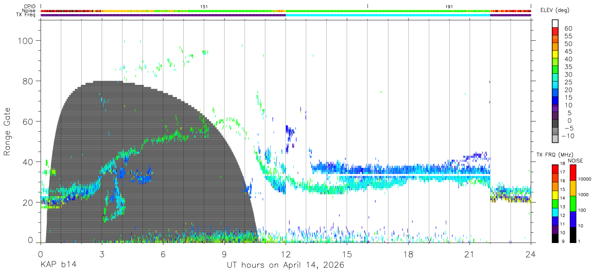Screen dimensions: 597x275
Task: Click the 6 tick label on the UT hours axis
Action: click(x=163, y=254)
